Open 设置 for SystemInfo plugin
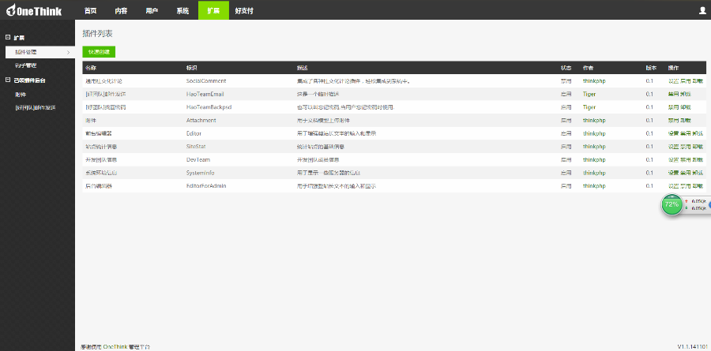 [x=673, y=173]
